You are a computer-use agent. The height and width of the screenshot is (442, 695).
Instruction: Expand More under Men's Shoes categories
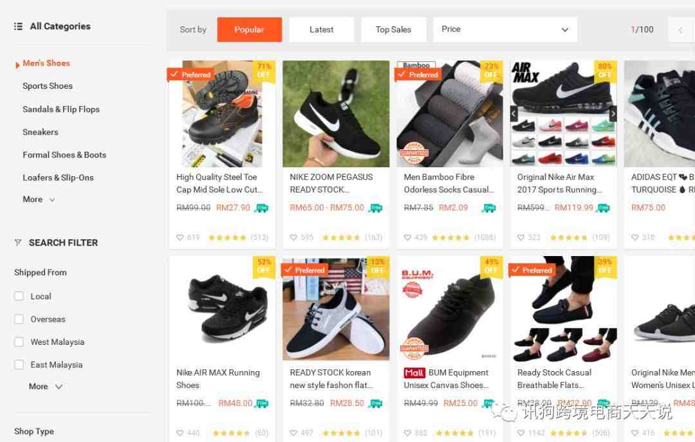pyautogui.click(x=39, y=199)
